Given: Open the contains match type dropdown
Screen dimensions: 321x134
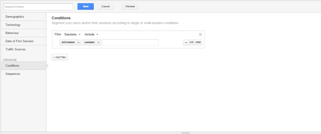Looking at the screenshot, I should pos(92,42).
